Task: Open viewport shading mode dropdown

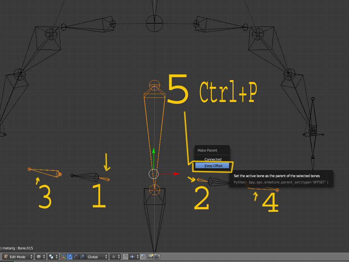Action: [40, 257]
